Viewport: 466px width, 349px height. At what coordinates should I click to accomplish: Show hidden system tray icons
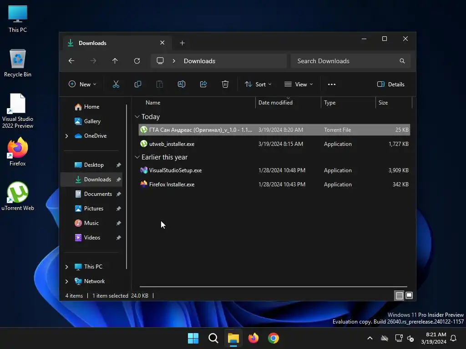(x=370, y=338)
